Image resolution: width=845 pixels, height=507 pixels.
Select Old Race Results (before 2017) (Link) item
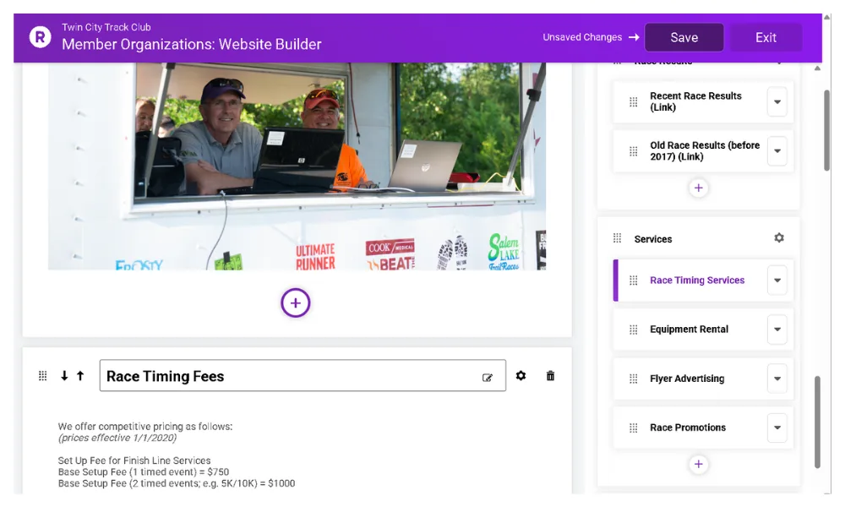point(705,151)
